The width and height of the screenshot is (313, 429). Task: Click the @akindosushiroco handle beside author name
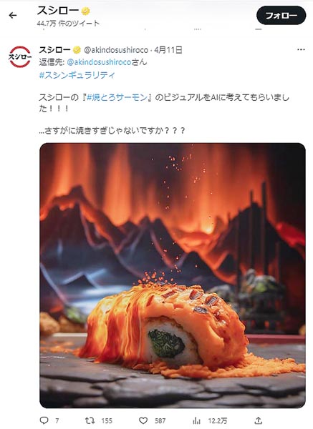(116, 50)
